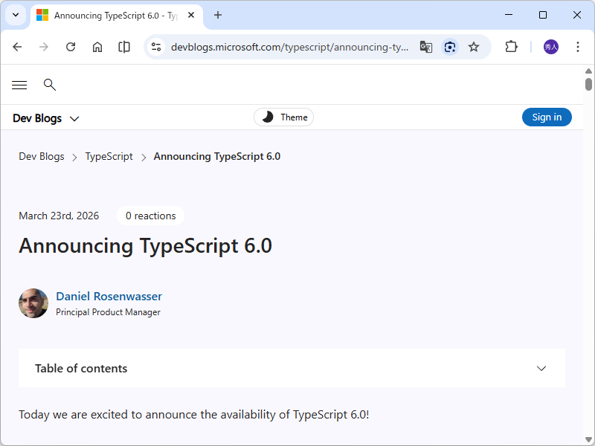Open the Daniel Rosenwasser author link
This screenshot has width=595, height=446.
tap(109, 296)
